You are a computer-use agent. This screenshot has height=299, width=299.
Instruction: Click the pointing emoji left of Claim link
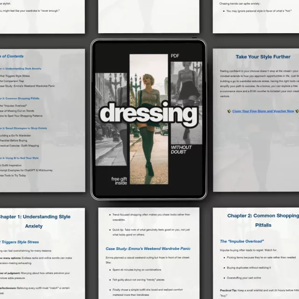click(229, 111)
